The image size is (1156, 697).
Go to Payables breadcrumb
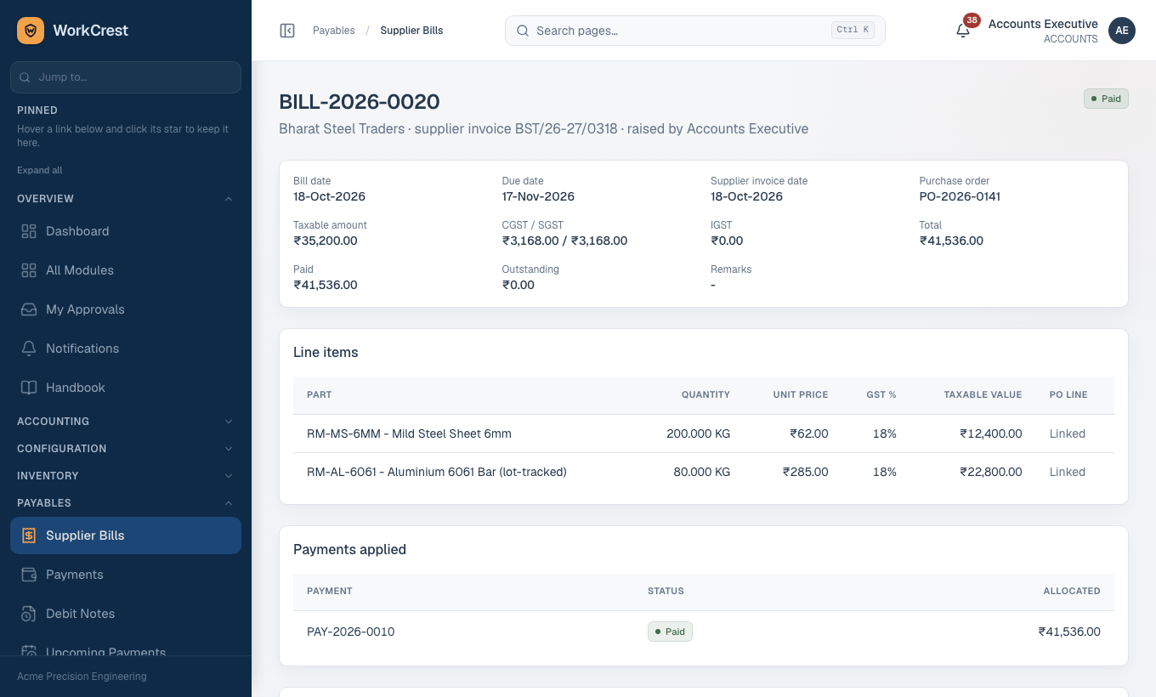[x=334, y=31]
